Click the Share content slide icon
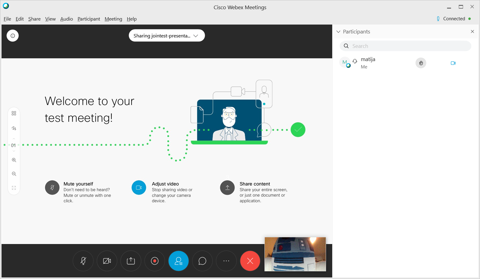Screen dimensions: 480x279 pyautogui.click(x=228, y=188)
